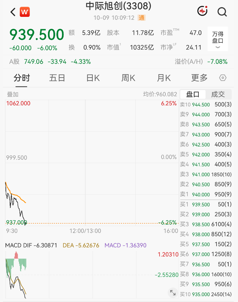
Task: Open the A股 749.06 quote row
Action: pyautogui.click(x=50, y=62)
